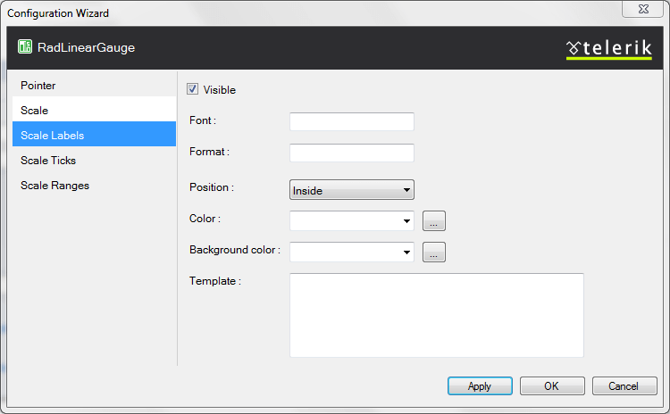This screenshot has width=670, height=414.
Task: Switch to the Scale page
Action: pos(94,110)
